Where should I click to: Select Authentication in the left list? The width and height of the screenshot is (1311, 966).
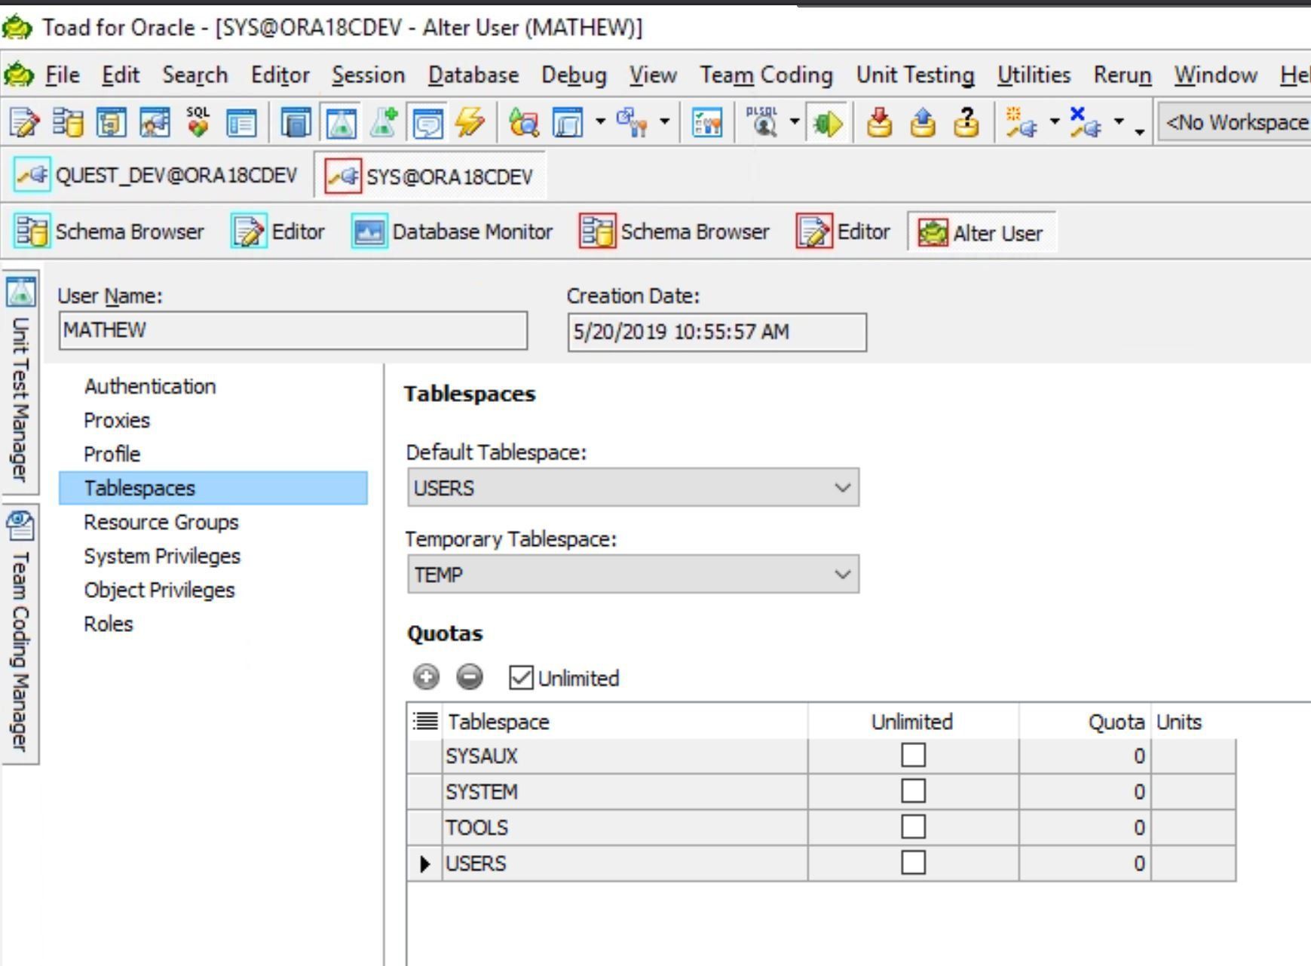tap(150, 386)
